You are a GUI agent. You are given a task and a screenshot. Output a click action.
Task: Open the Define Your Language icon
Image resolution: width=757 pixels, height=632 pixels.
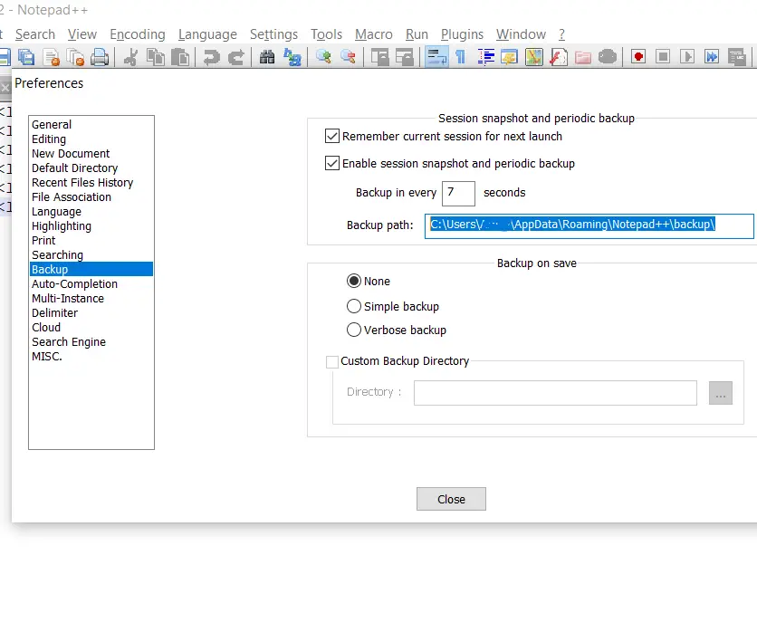click(x=509, y=57)
